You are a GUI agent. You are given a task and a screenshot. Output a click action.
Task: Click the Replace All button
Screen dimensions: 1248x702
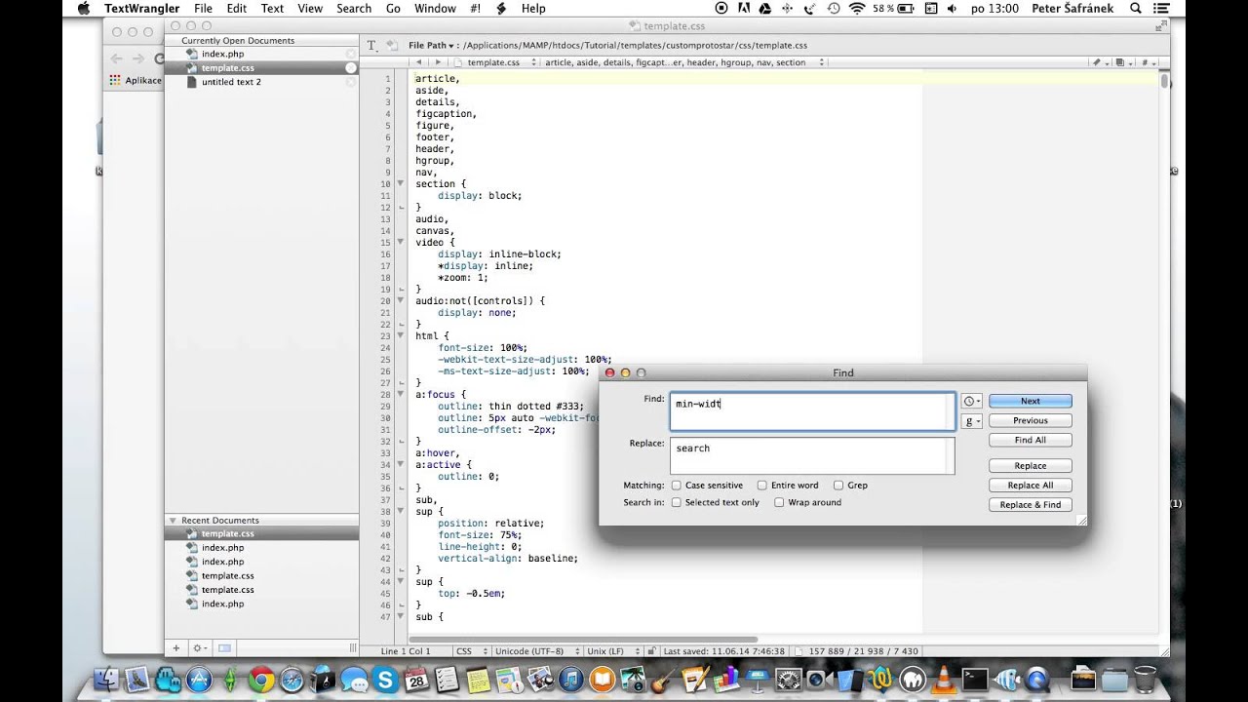pos(1030,486)
